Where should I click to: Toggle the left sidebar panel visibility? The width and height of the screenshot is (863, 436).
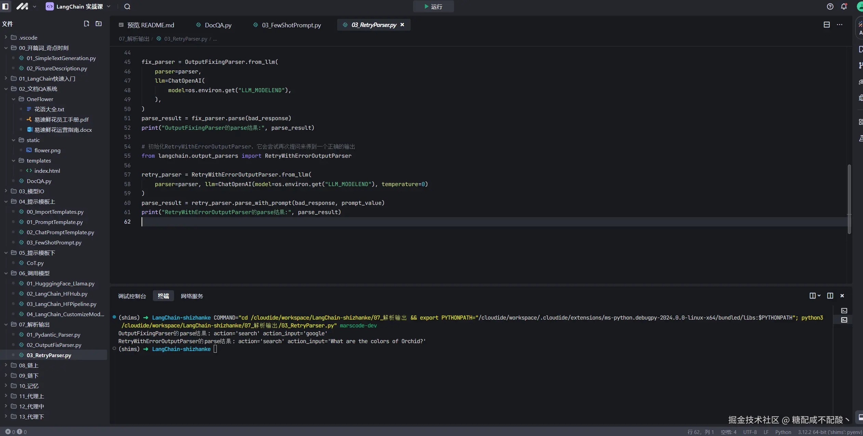pyautogui.click(x=5, y=6)
